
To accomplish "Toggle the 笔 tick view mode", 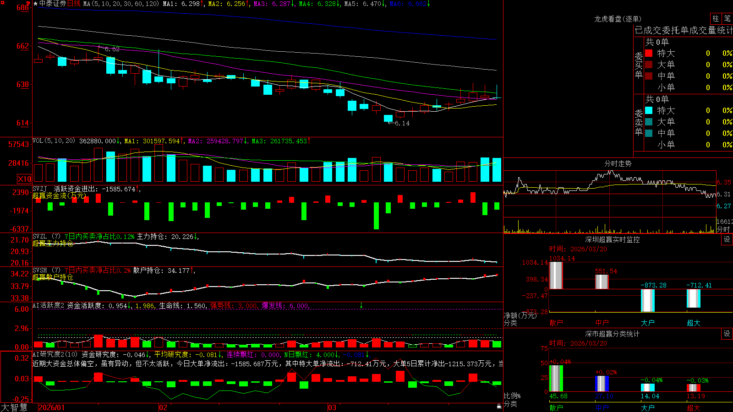I will point(728,18).
